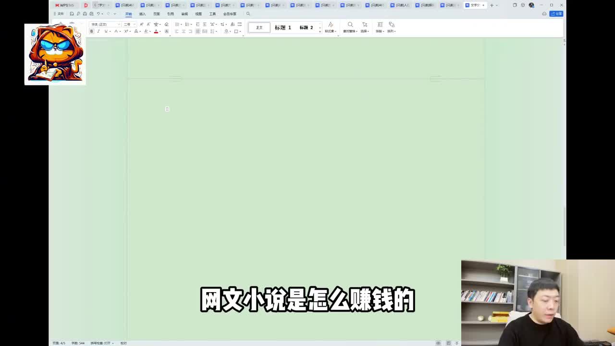The width and height of the screenshot is (615, 346).
Task: Click the red font color button
Action: tap(156, 31)
